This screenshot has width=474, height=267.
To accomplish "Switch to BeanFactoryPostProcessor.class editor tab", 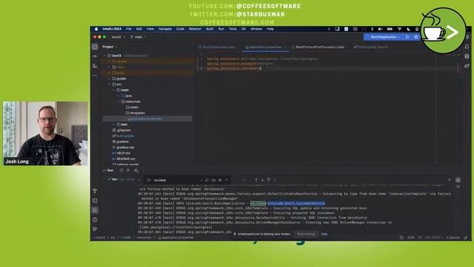I will pyautogui.click(x=318, y=47).
